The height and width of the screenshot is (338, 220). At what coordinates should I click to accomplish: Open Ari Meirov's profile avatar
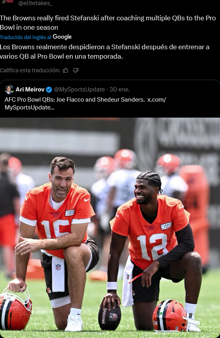tap(9, 89)
